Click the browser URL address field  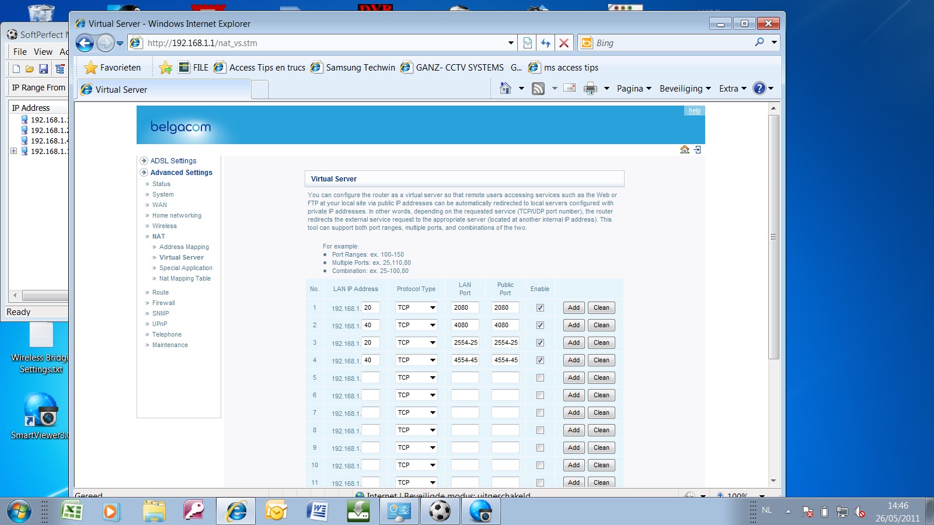pyautogui.click(x=325, y=43)
